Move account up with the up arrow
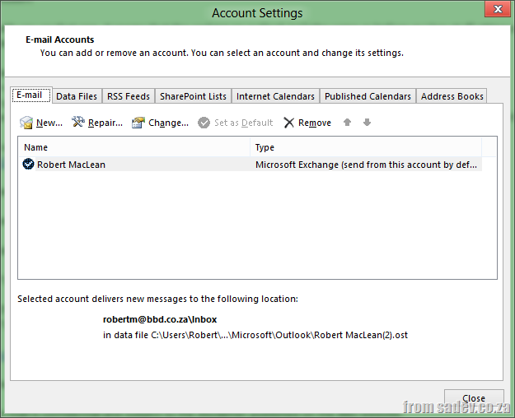The width and height of the screenshot is (515, 418). pos(347,123)
